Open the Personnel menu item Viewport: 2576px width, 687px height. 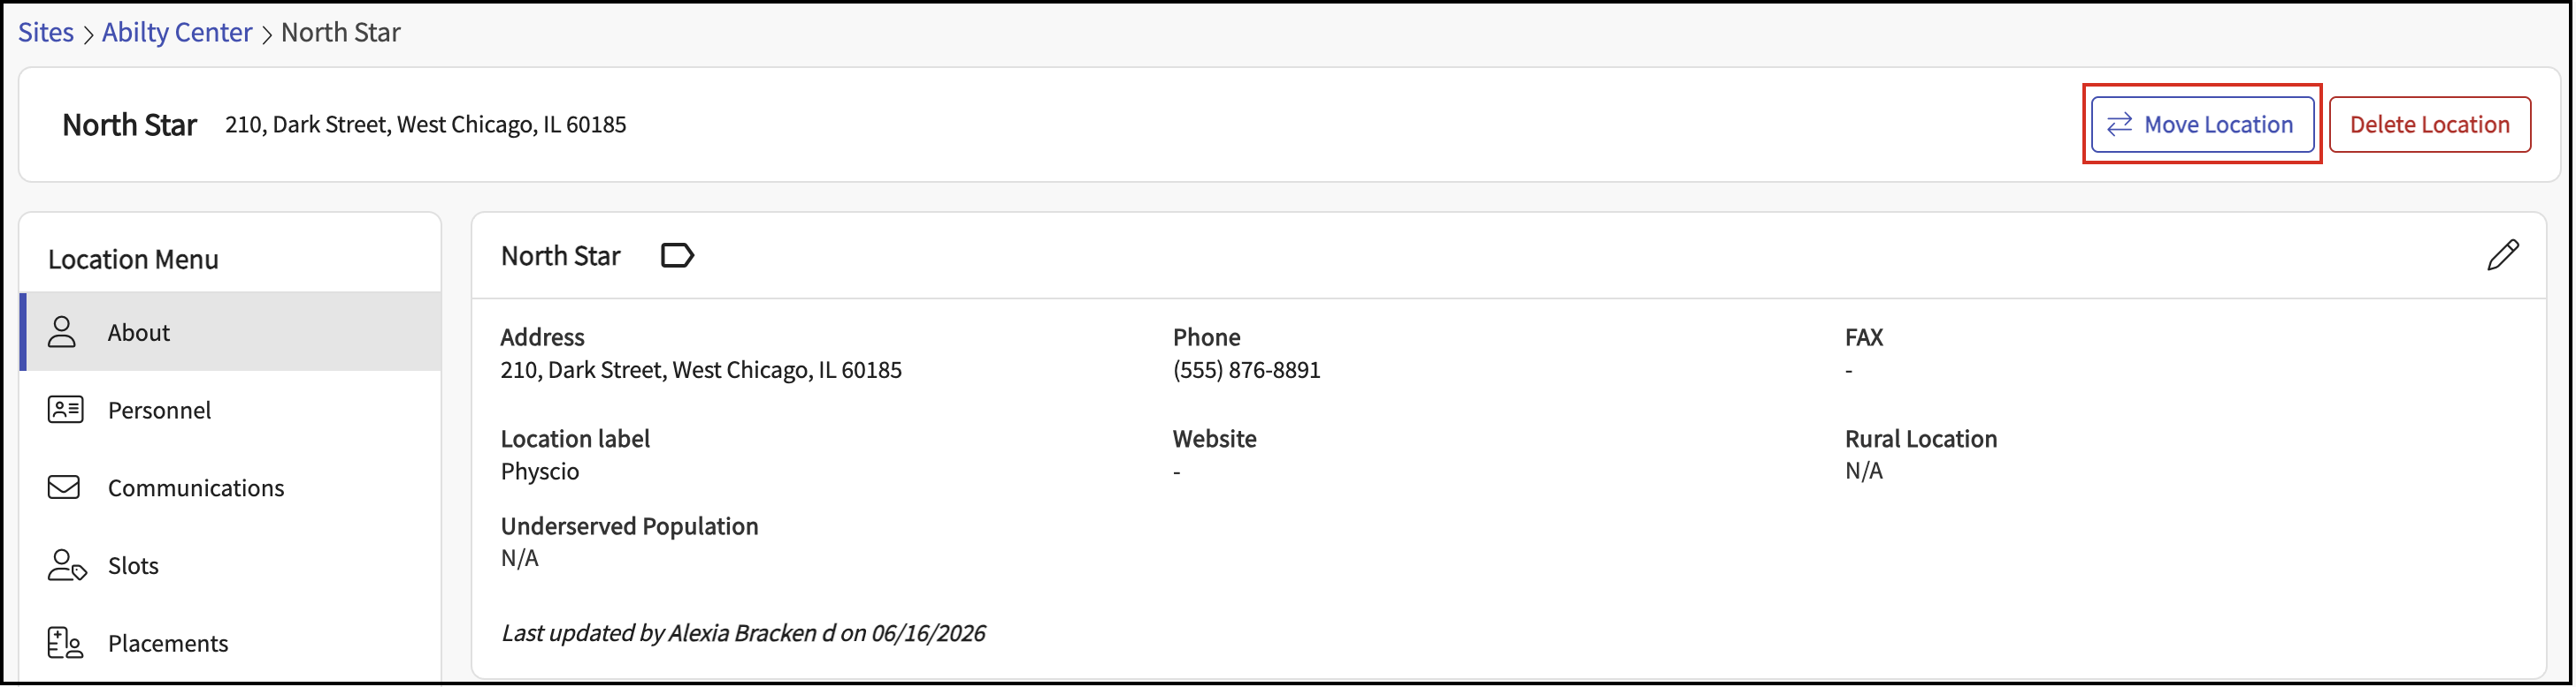(x=231, y=410)
